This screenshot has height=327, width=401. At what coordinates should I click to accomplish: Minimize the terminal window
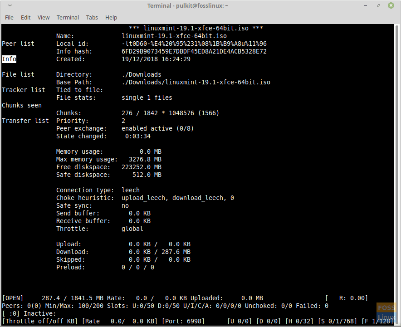tap(366, 5)
